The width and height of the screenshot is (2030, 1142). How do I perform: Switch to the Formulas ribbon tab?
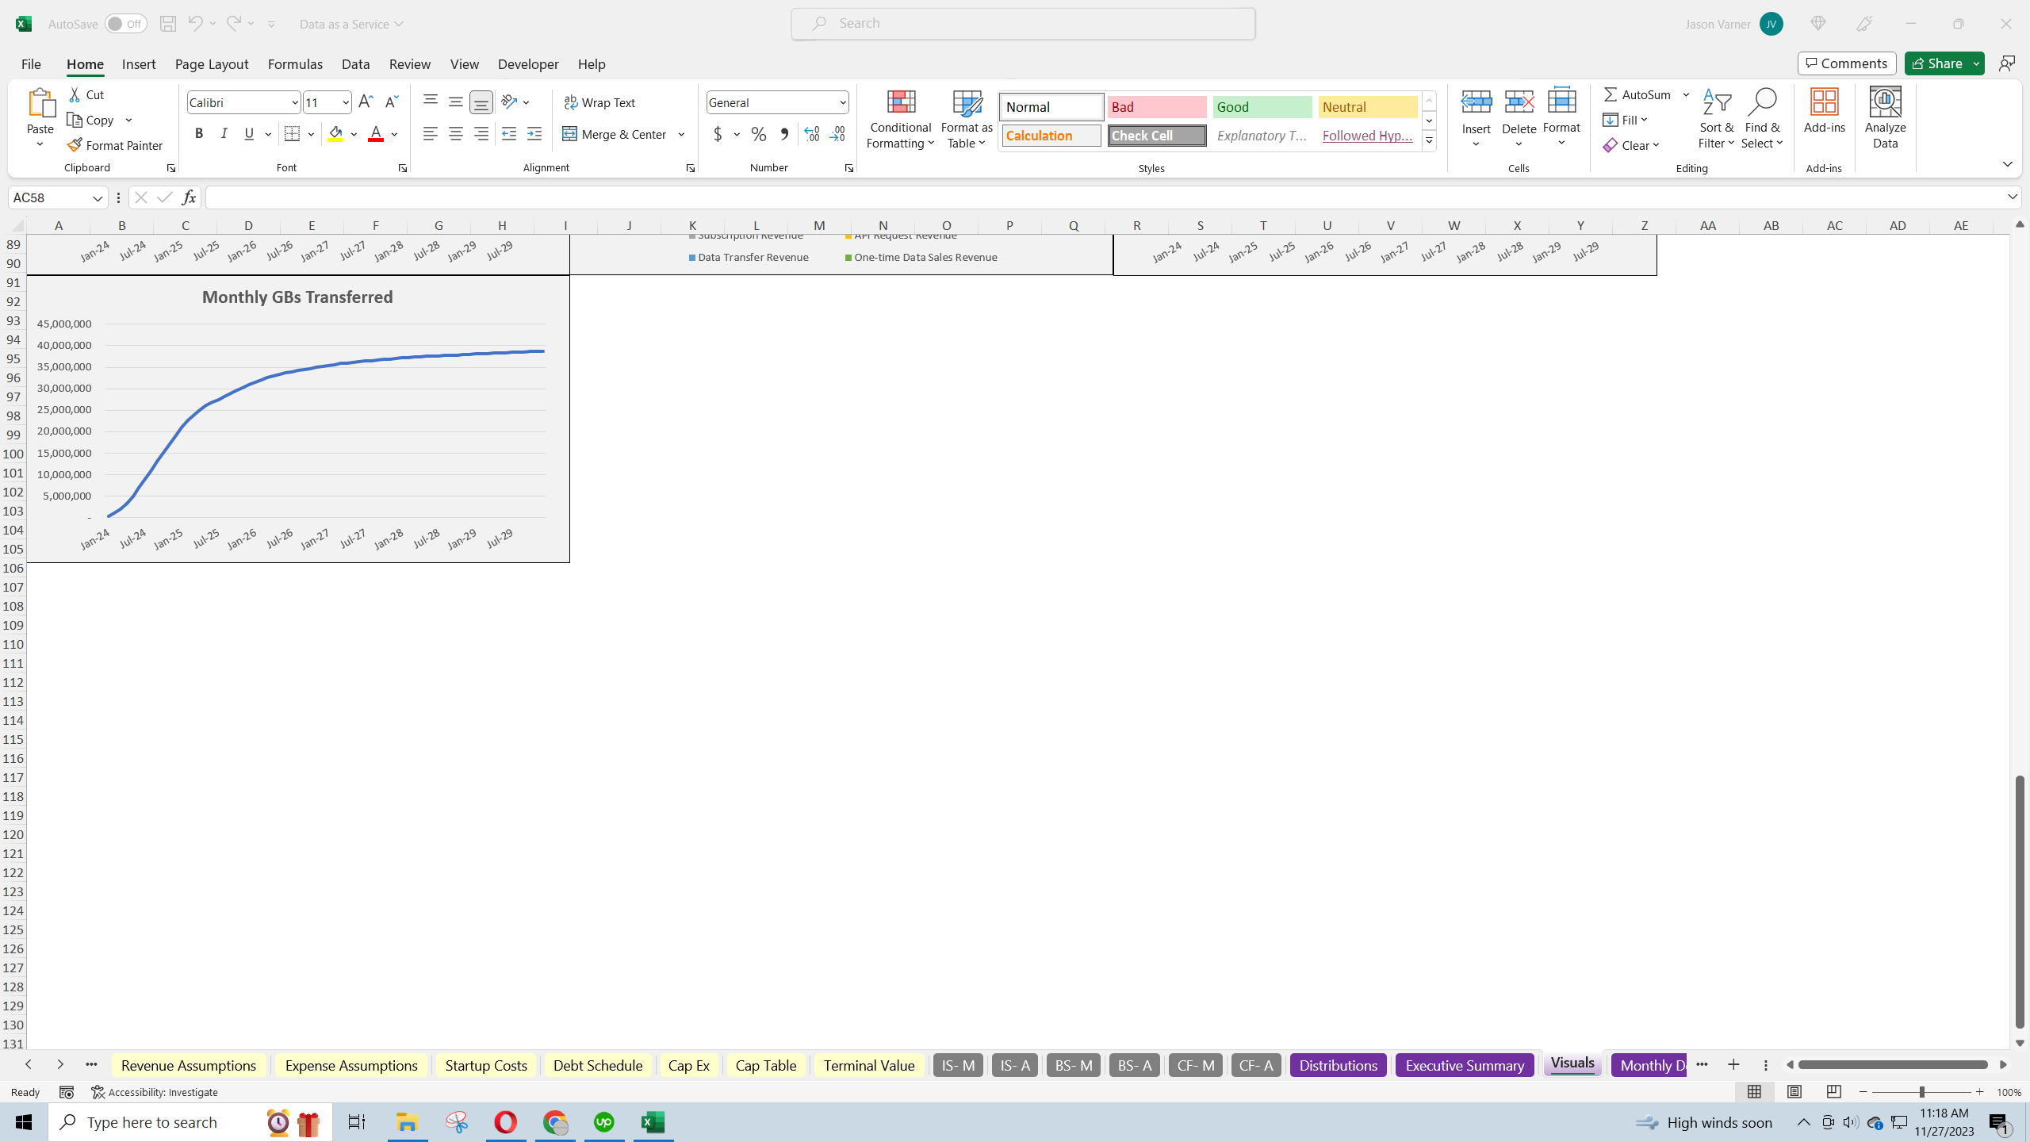point(294,64)
